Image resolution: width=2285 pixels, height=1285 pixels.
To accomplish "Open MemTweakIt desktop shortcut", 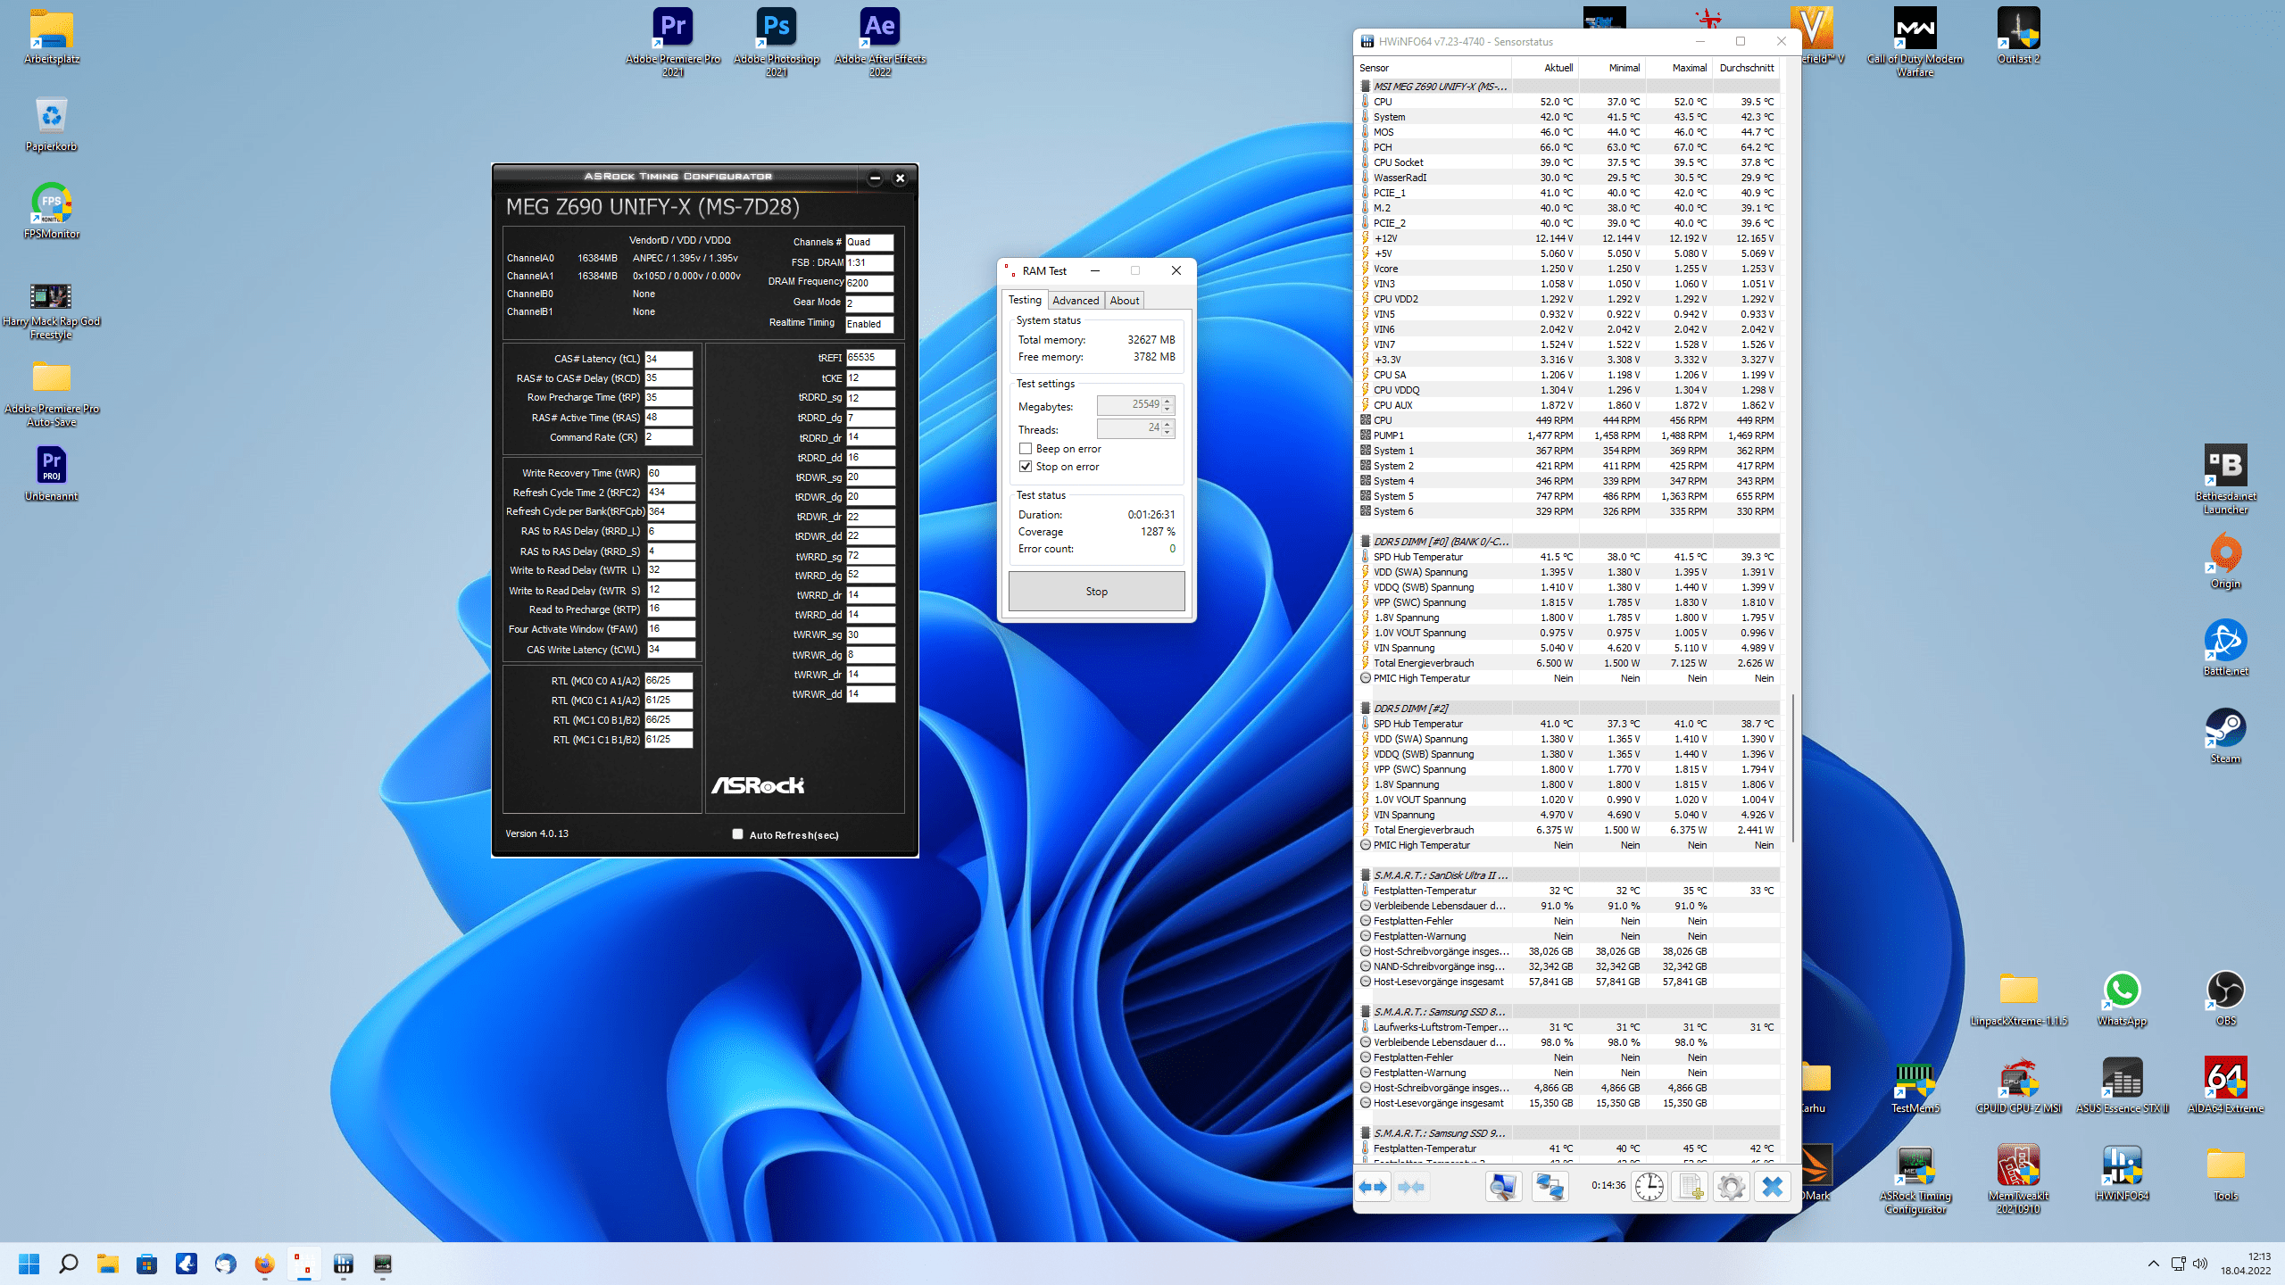I will coord(2018,1178).
